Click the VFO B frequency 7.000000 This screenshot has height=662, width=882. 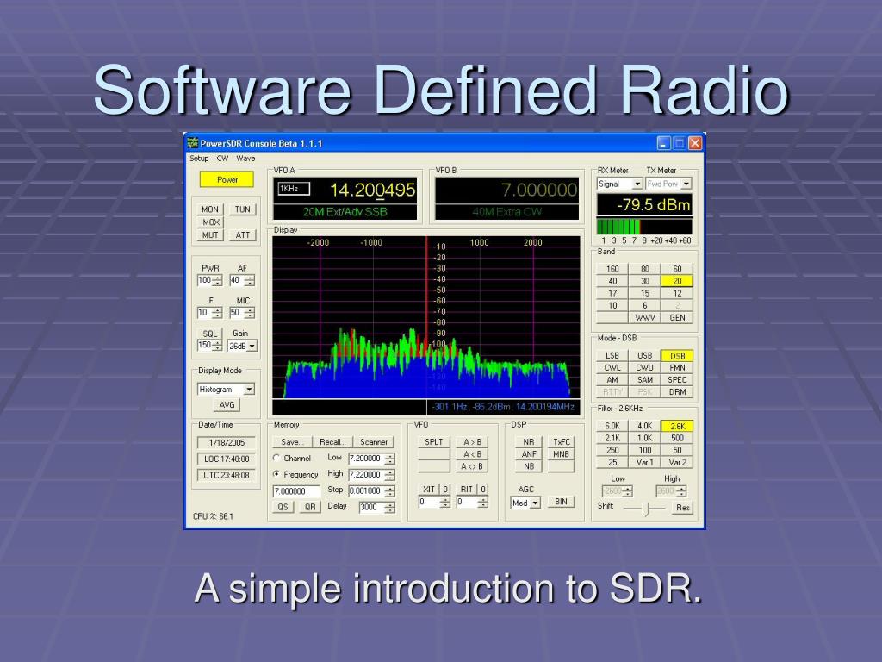[x=539, y=190]
